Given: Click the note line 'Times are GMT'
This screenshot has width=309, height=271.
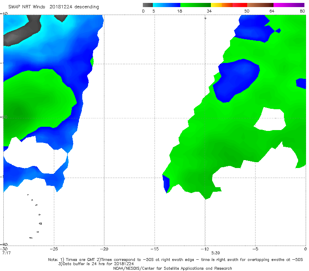Looking at the screenshot, I should point(81,260).
